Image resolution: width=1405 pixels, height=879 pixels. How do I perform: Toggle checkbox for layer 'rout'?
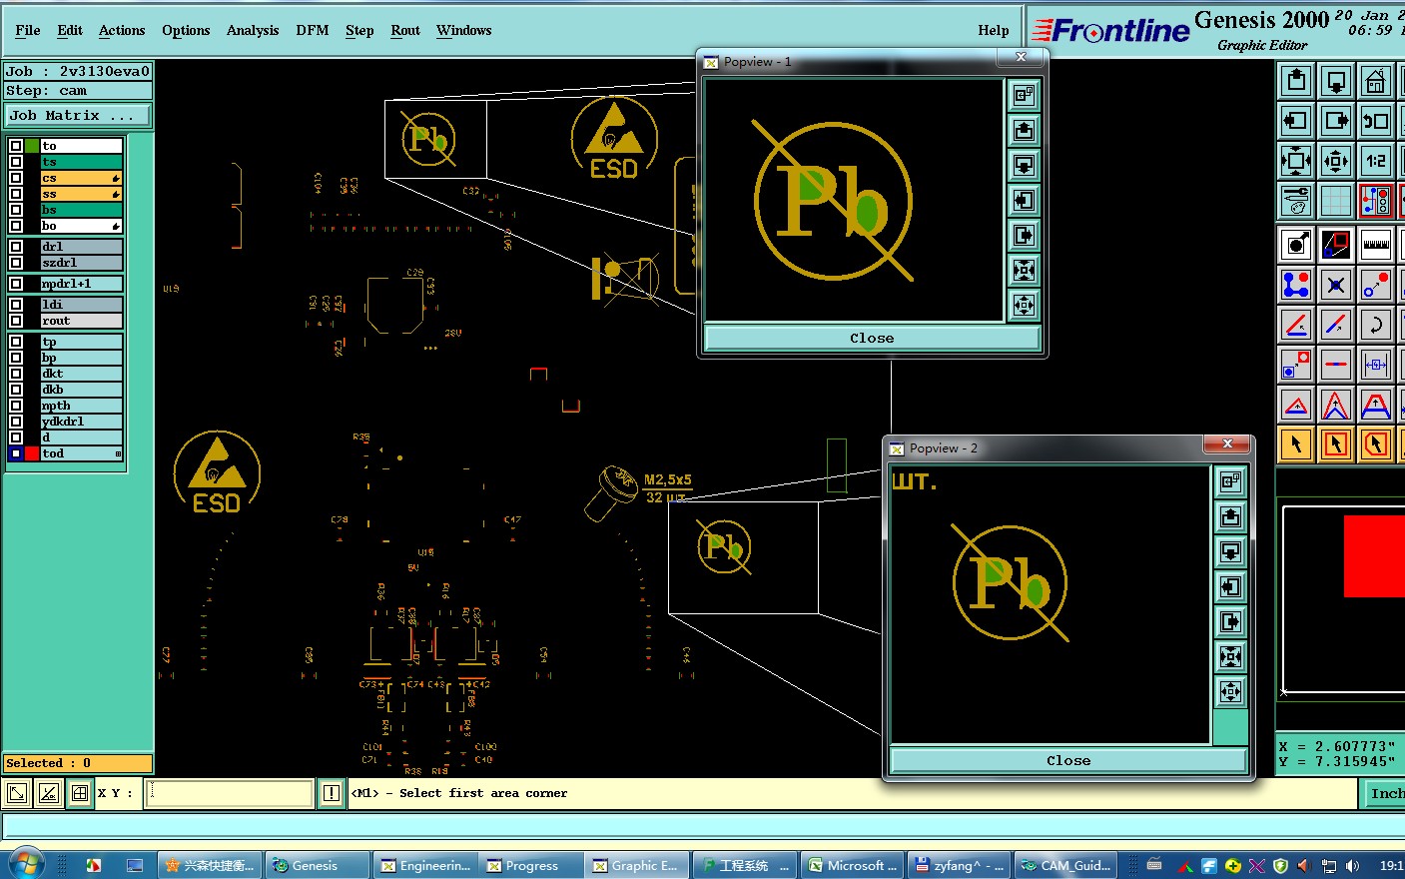click(16, 321)
